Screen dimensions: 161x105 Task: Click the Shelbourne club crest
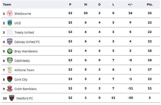pos(10,13)
